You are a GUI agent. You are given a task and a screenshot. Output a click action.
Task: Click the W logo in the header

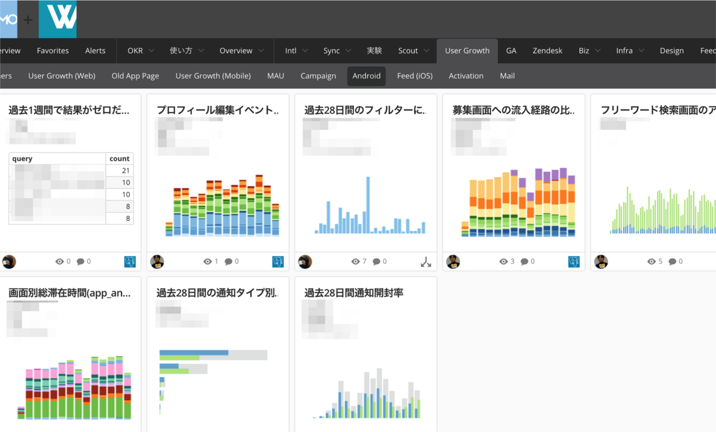(x=58, y=19)
